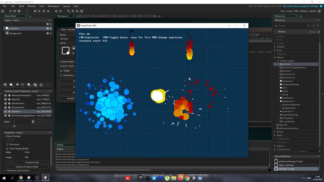Screen dimensions: 324x182
Task: Collapse Objects resource folder
Action: click(275, 57)
